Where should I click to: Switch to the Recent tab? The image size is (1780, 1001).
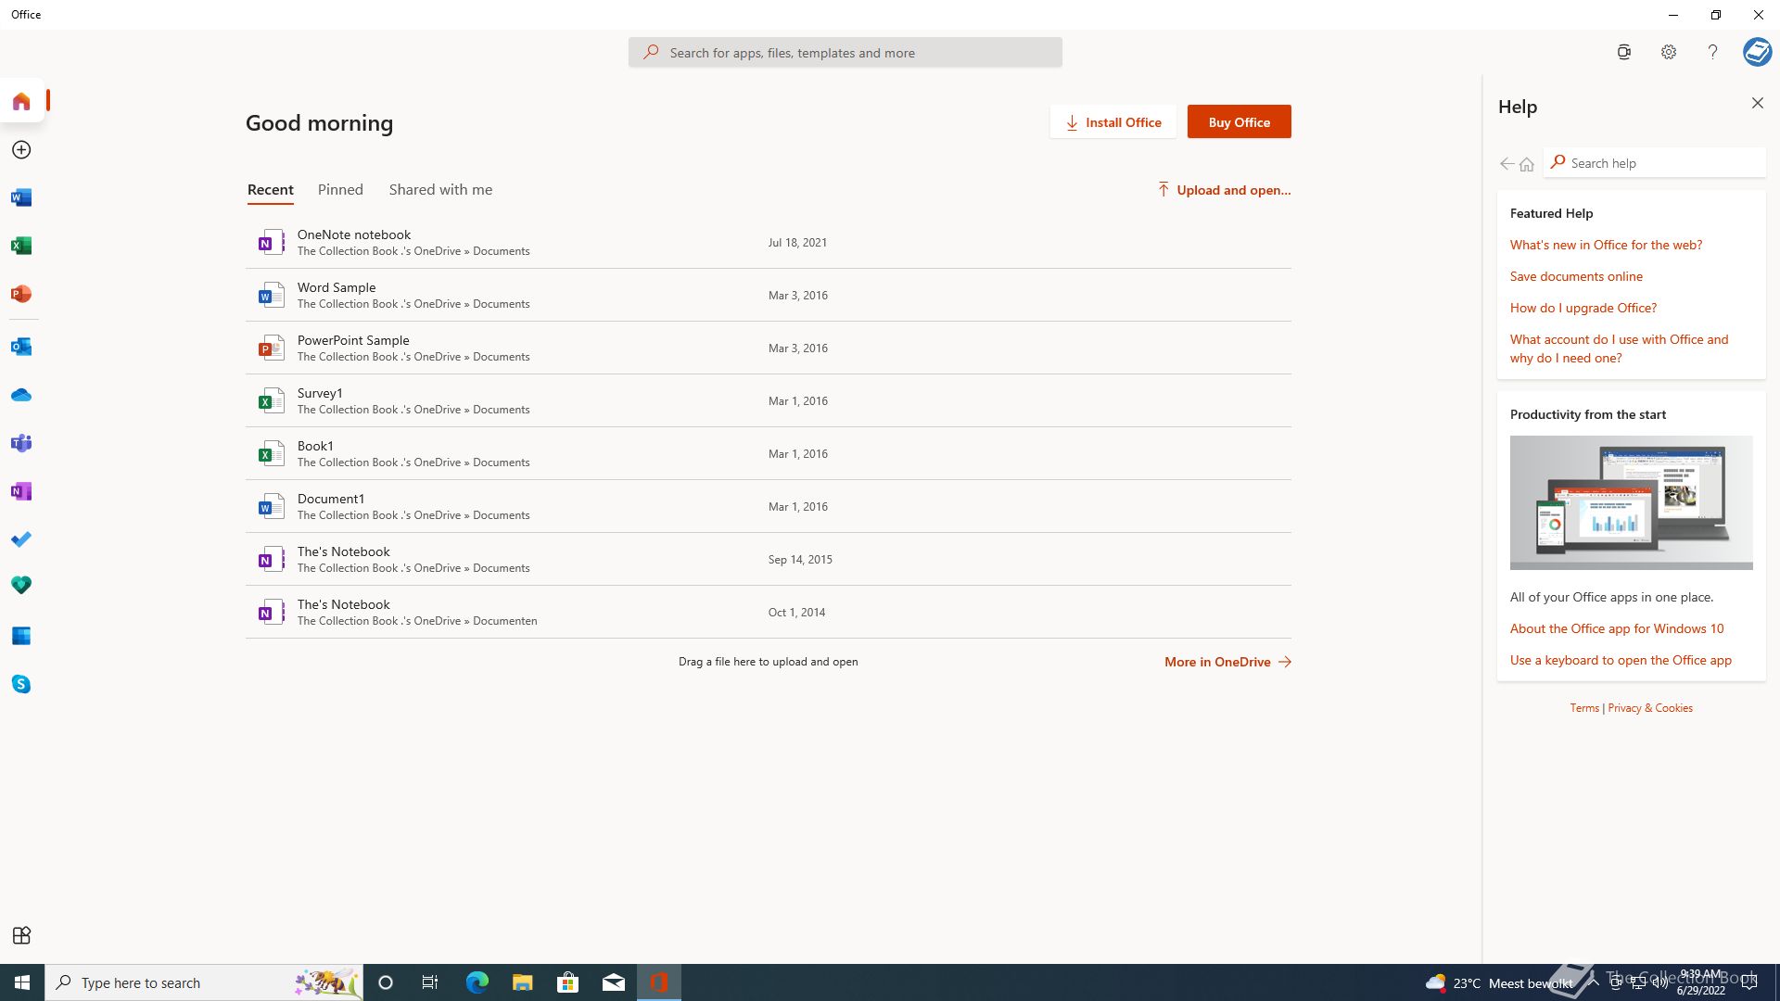(271, 189)
